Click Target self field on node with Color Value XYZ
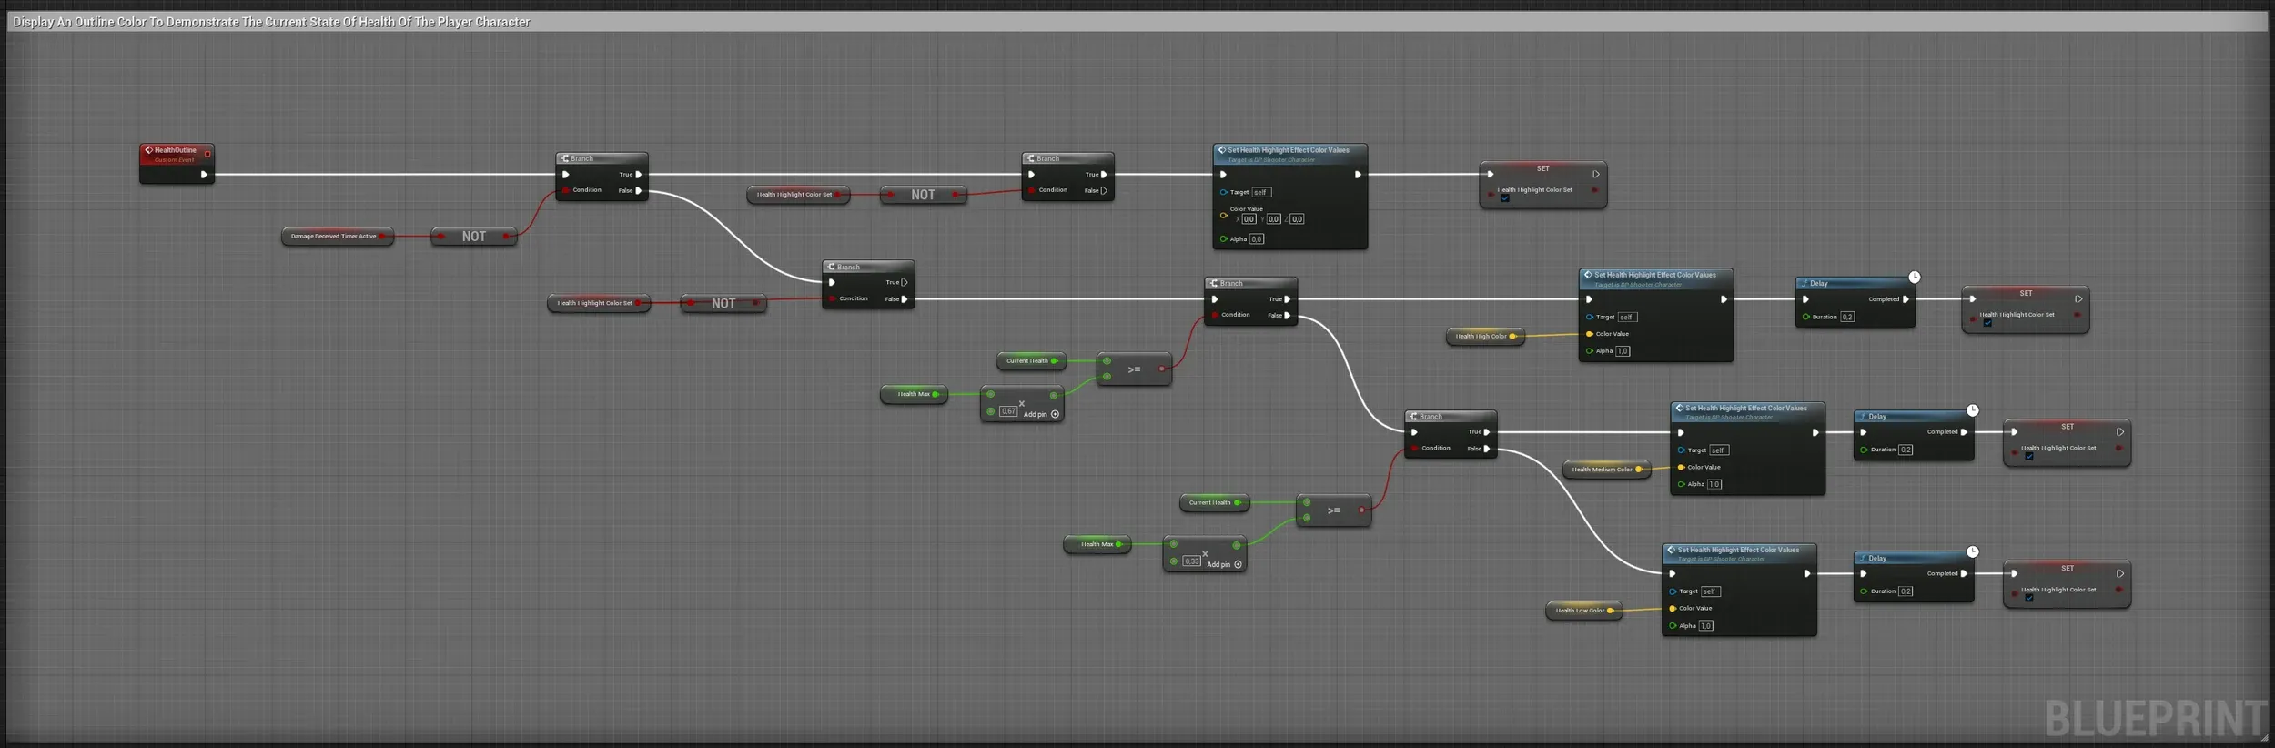This screenshot has height=748, width=2275. (1261, 193)
